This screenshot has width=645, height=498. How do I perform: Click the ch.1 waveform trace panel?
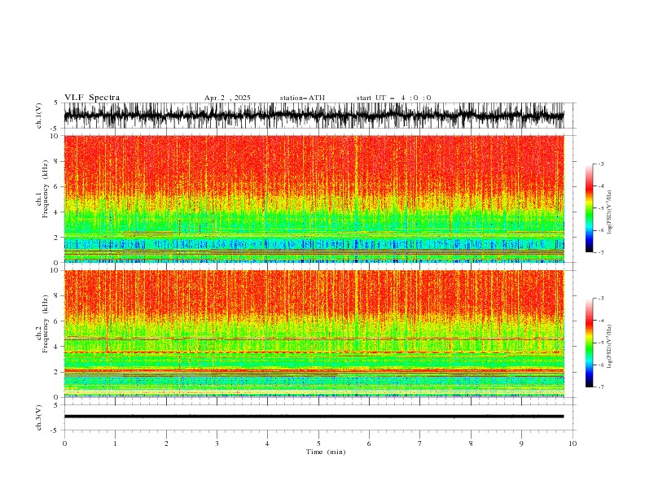[x=314, y=116]
